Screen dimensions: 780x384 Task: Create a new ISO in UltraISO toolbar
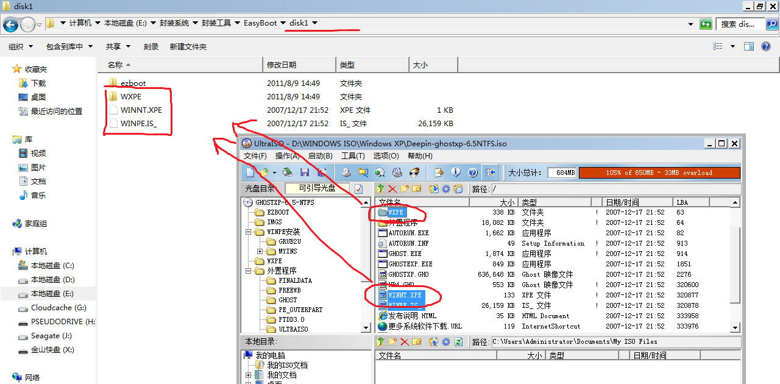pos(250,172)
